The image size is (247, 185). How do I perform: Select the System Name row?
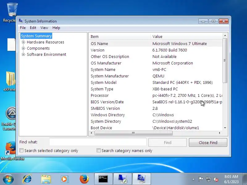(x=156, y=70)
